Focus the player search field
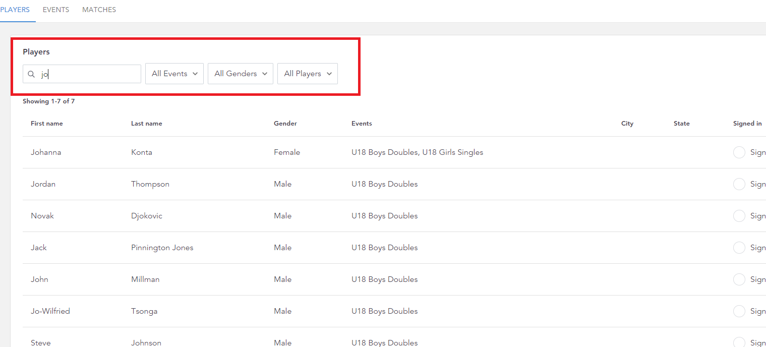 point(82,74)
